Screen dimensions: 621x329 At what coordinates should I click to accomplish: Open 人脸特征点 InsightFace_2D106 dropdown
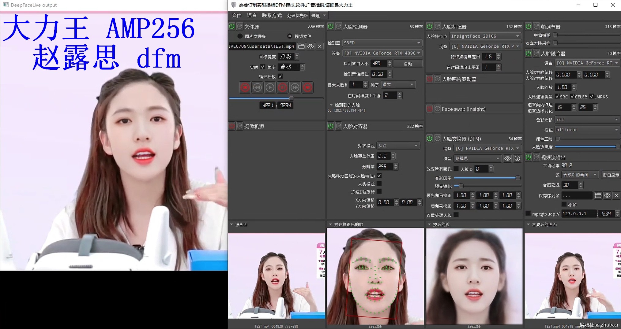[485, 36]
